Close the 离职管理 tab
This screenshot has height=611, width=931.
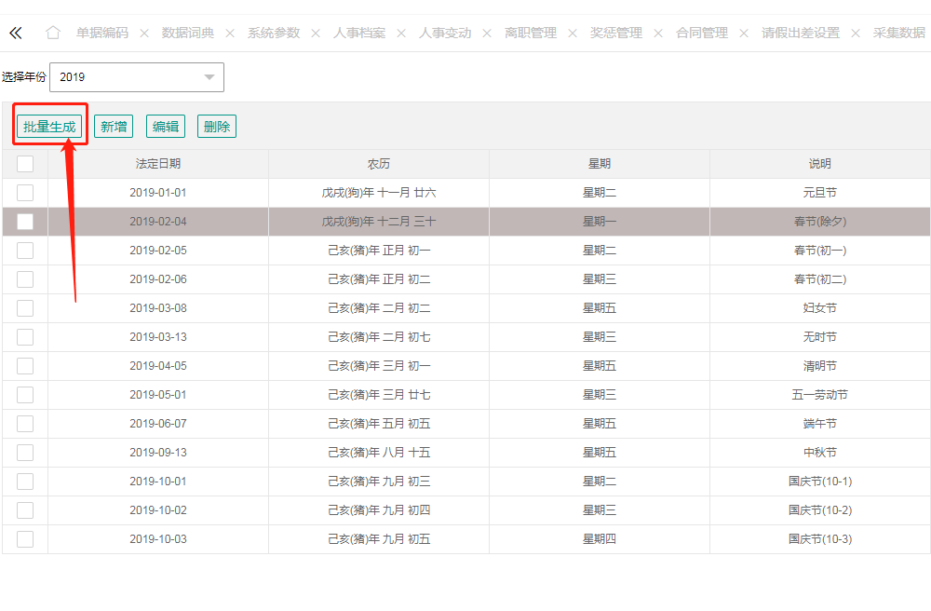click(x=573, y=34)
